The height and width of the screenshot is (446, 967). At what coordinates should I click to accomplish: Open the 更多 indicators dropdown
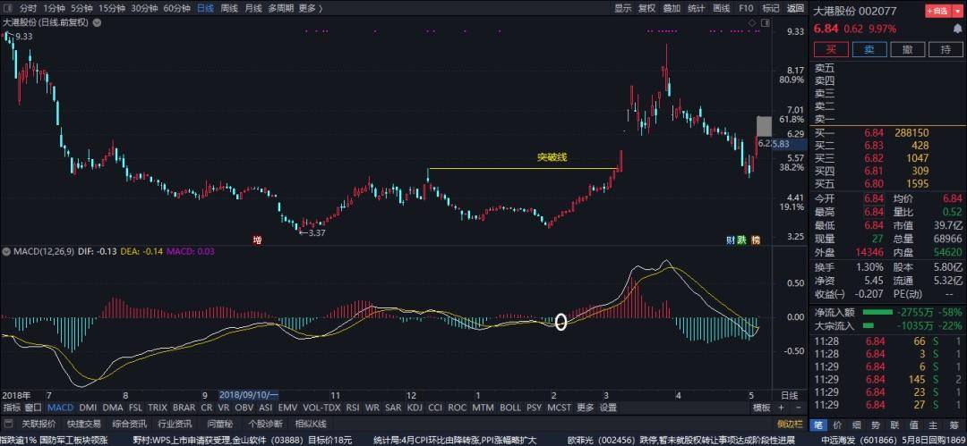pyautogui.click(x=586, y=408)
